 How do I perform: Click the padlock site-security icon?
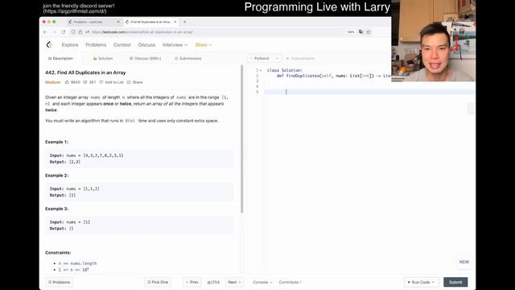click(x=80, y=32)
